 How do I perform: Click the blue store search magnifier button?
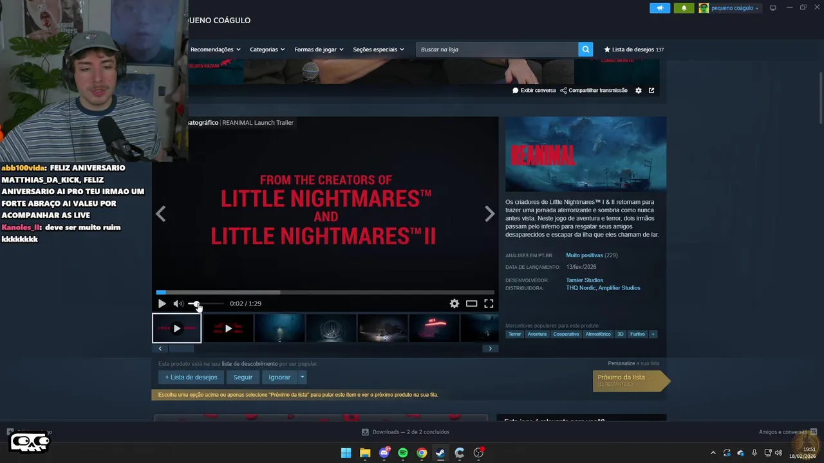pos(585,49)
